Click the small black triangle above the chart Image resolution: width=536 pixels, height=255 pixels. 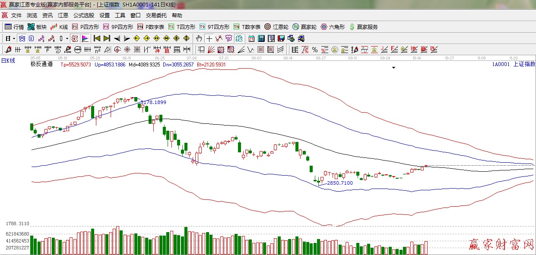pos(393,68)
